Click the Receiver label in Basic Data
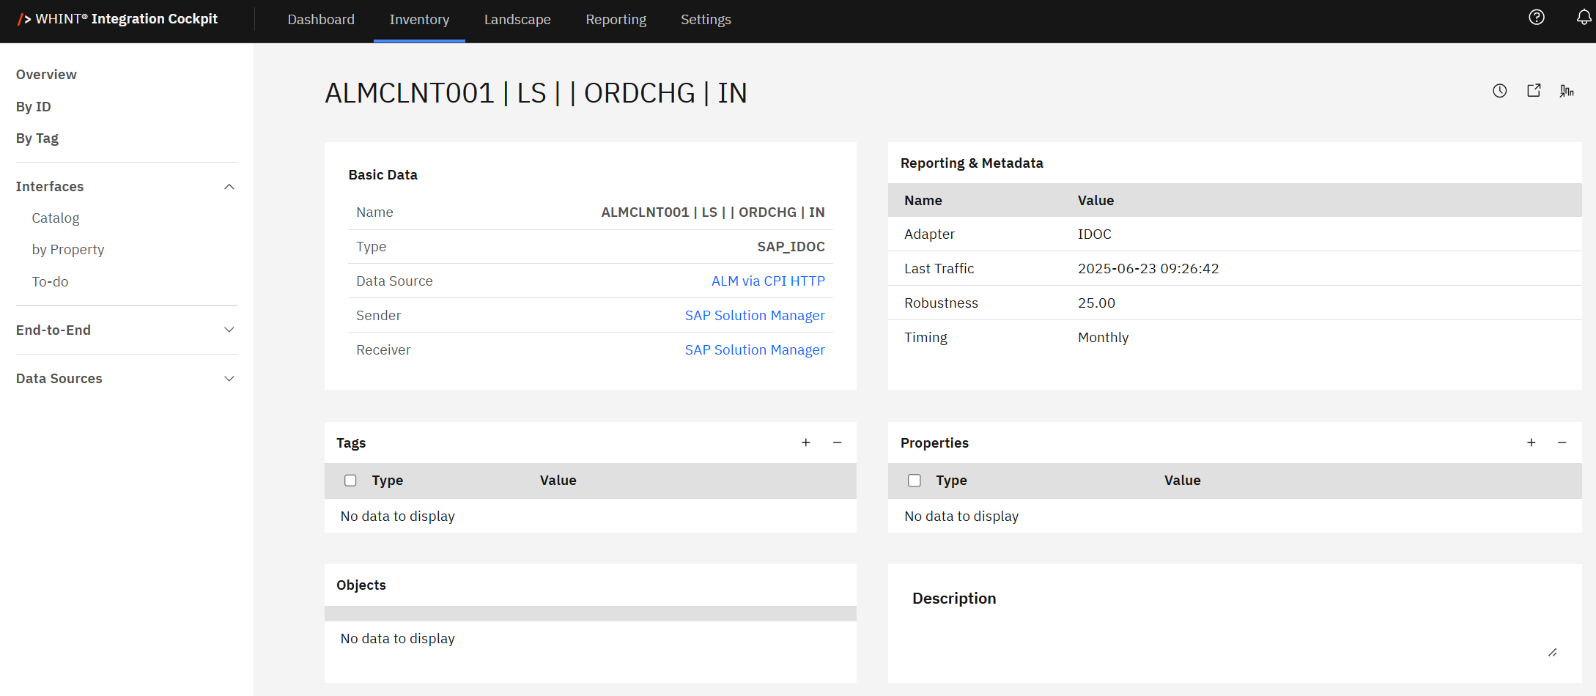 [383, 350]
